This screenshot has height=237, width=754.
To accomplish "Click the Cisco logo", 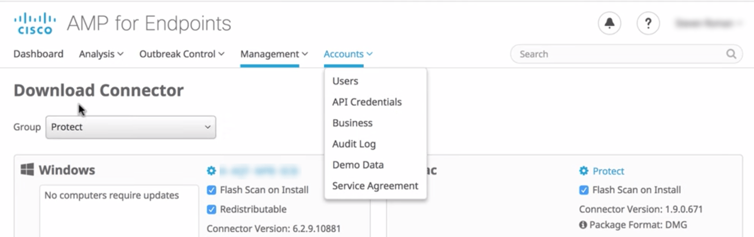I will click(34, 24).
